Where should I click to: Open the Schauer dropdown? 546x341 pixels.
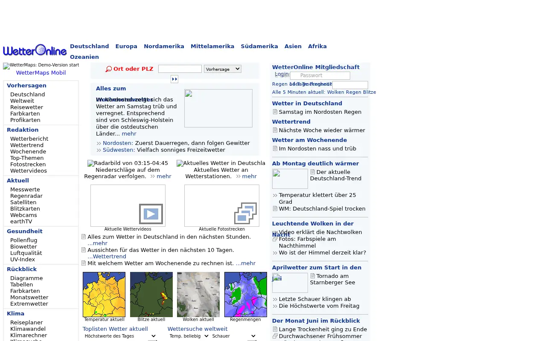click(x=234, y=336)
